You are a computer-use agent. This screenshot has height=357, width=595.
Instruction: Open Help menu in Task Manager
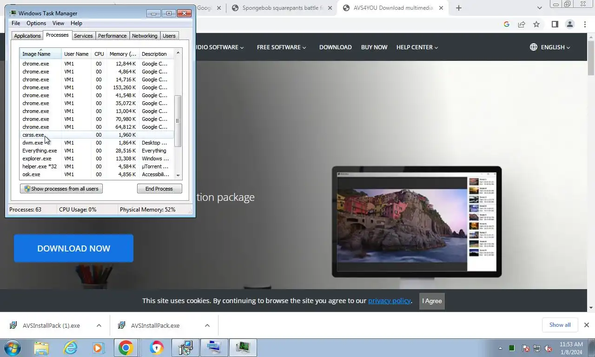click(x=76, y=23)
